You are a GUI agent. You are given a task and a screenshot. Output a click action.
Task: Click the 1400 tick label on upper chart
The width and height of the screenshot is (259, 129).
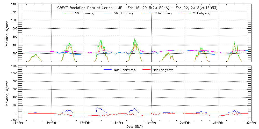pos(14,4)
